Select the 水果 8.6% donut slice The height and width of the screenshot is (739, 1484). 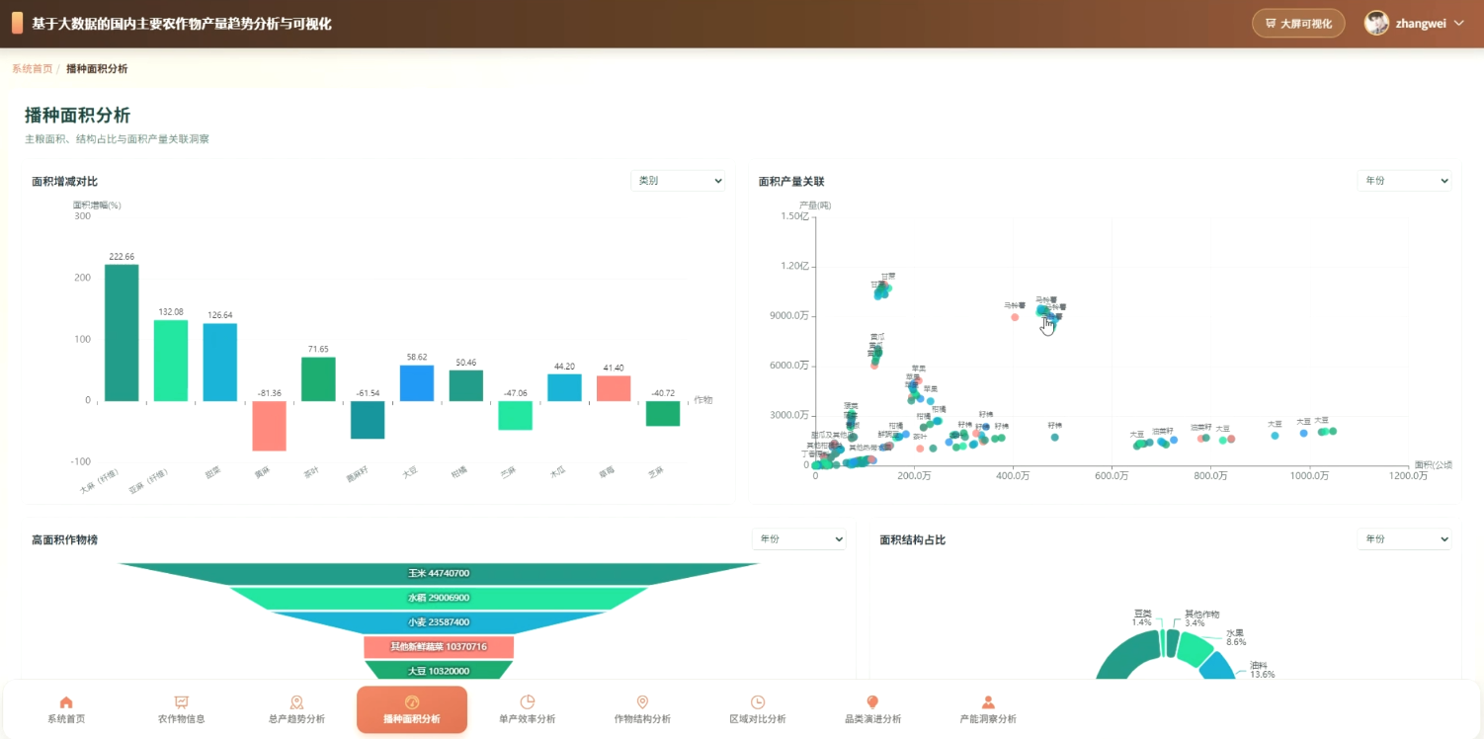coord(1194,649)
